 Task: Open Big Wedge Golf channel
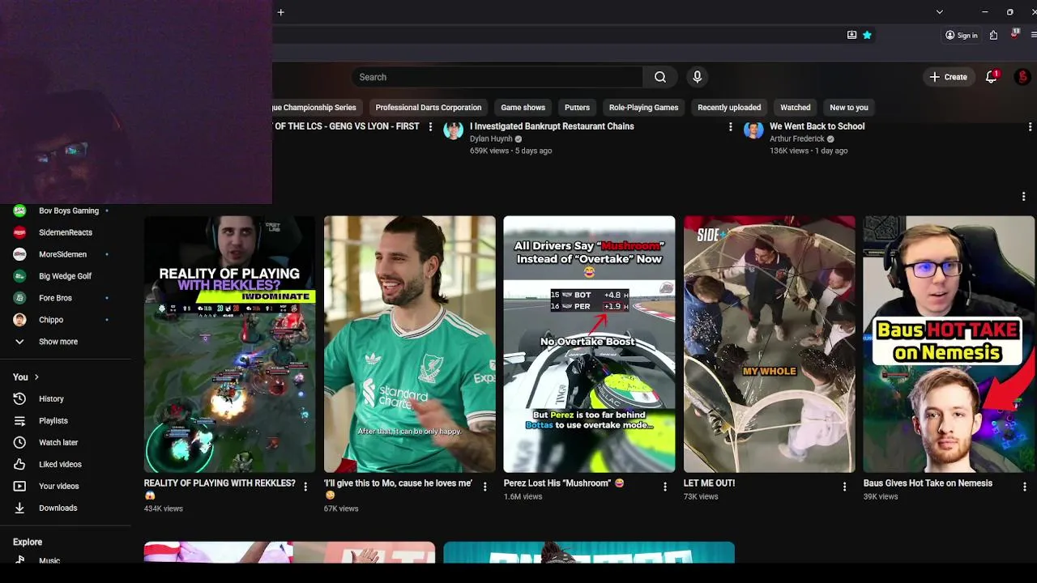coord(65,276)
